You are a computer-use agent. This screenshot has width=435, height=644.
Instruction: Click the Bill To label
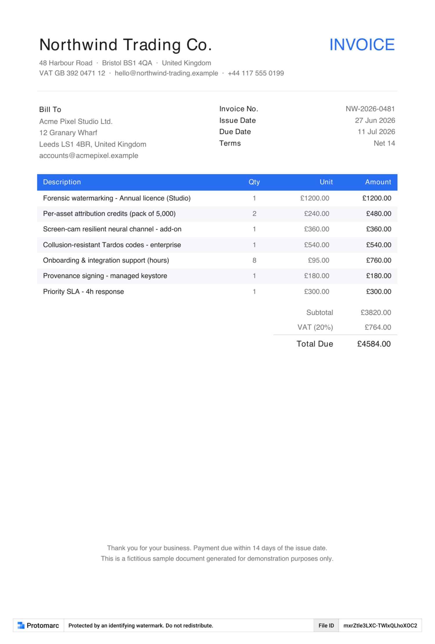click(x=50, y=110)
